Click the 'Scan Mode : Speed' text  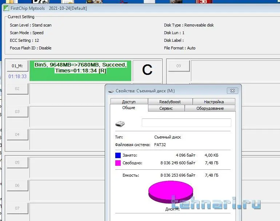click(x=27, y=33)
